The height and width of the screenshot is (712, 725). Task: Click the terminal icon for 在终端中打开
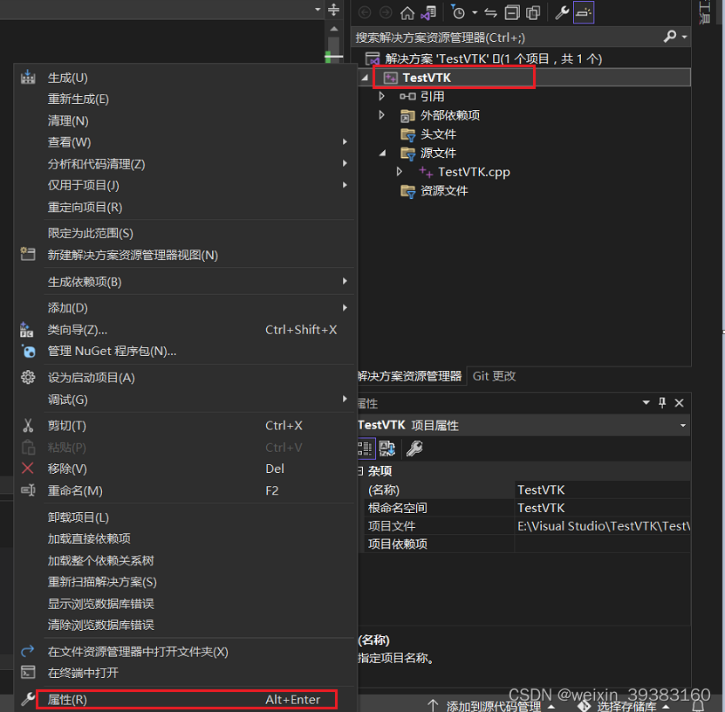click(28, 672)
